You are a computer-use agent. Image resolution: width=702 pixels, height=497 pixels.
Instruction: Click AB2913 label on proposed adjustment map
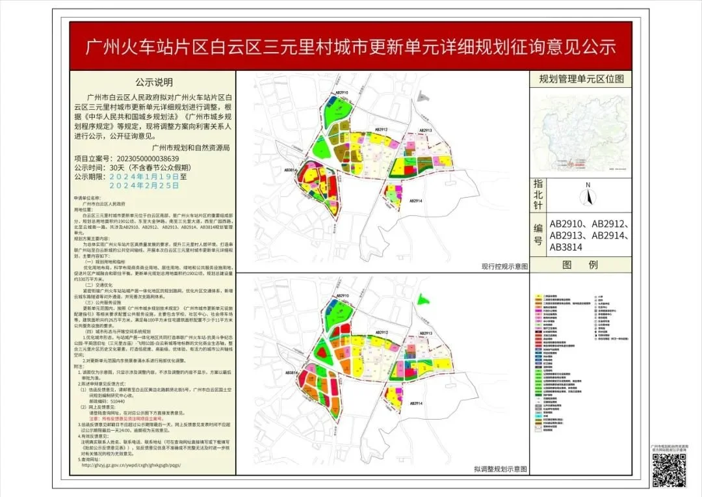click(426, 334)
